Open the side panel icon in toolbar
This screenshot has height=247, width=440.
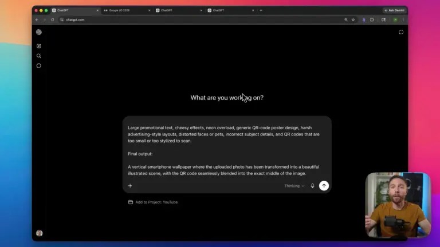click(384, 20)
